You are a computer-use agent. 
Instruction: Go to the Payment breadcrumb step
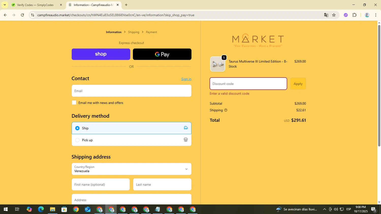click(151, 32)
